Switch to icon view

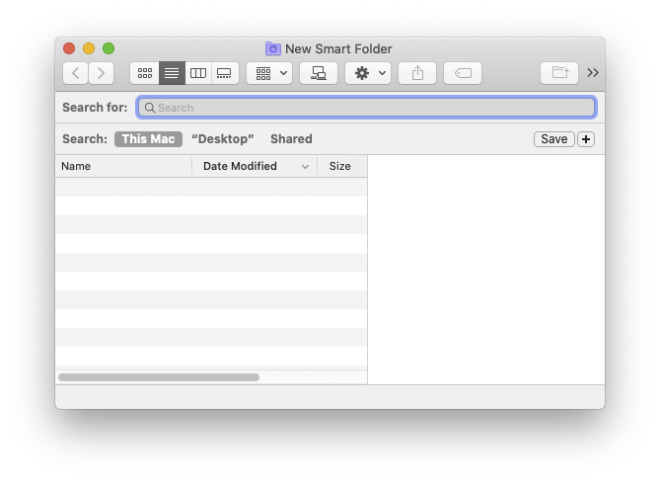point(145,73)
